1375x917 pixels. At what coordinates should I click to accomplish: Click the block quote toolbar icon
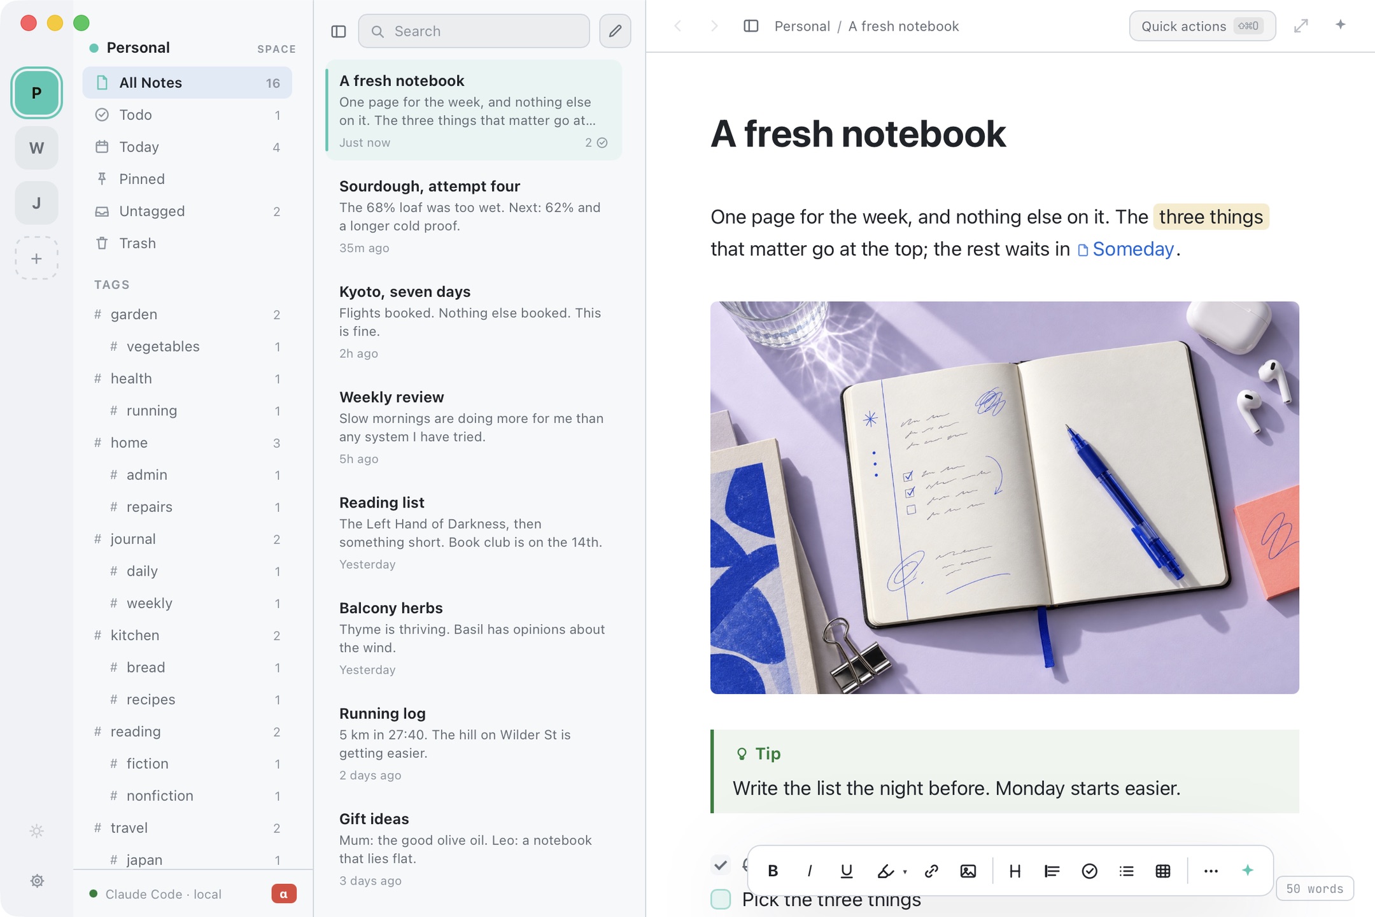coord(1052,871)
